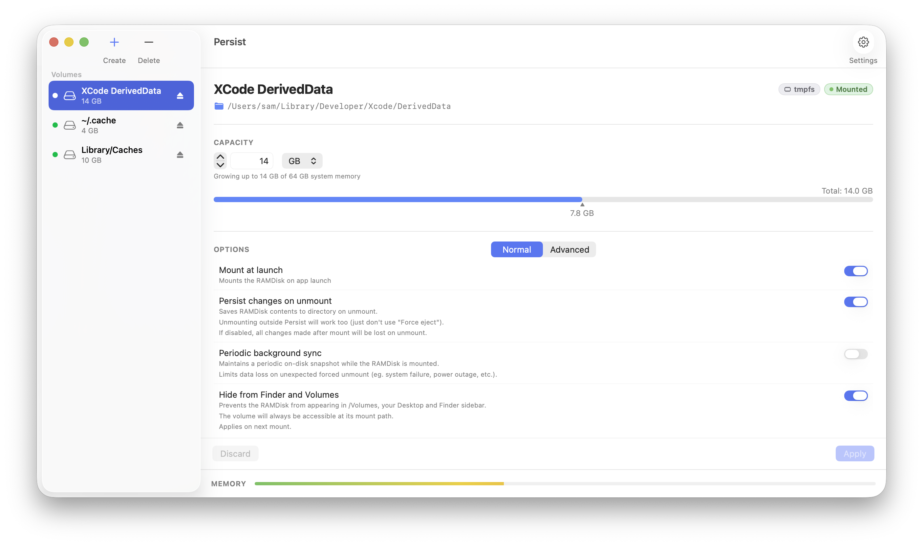Image resolution: width=923 pixels, height=546 pixels.
Task: Click the 'Applies on next mount.' note
Action: tap(255, 427)
